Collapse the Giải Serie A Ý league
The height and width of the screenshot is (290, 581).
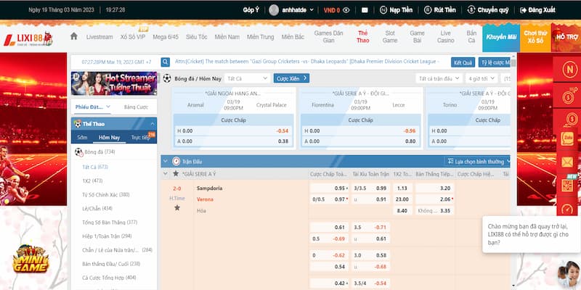pyautogui.click(x=166, y=173)
